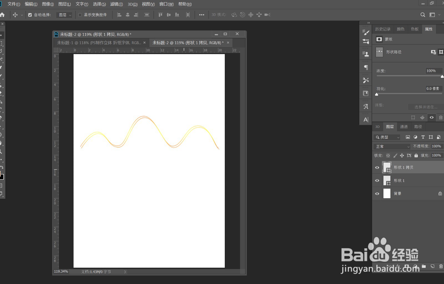
Task: Click the 不透明度 value field
Action: click(x=437, y=146)
